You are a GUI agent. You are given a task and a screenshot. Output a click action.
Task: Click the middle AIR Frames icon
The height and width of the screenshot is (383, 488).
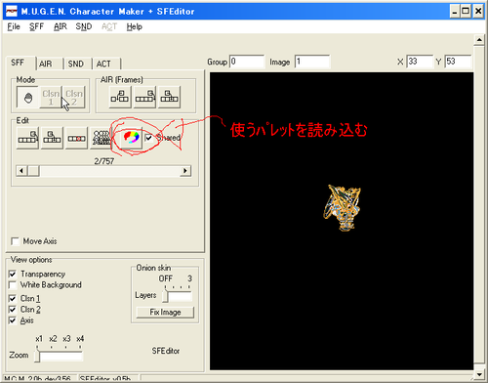point(144,97)
